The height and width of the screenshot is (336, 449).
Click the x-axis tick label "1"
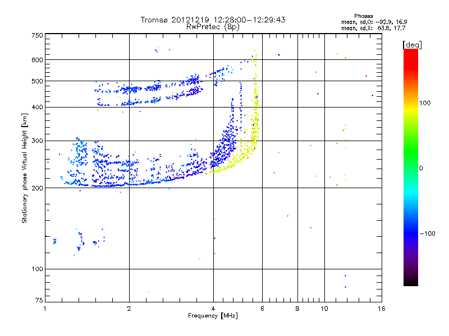(x=45, y=309)
